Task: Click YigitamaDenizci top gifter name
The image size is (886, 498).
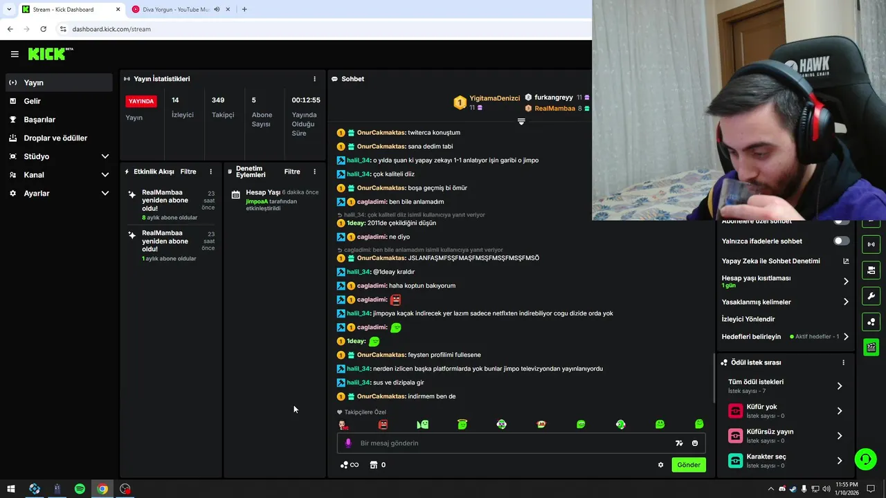Action: click(494, 98)
